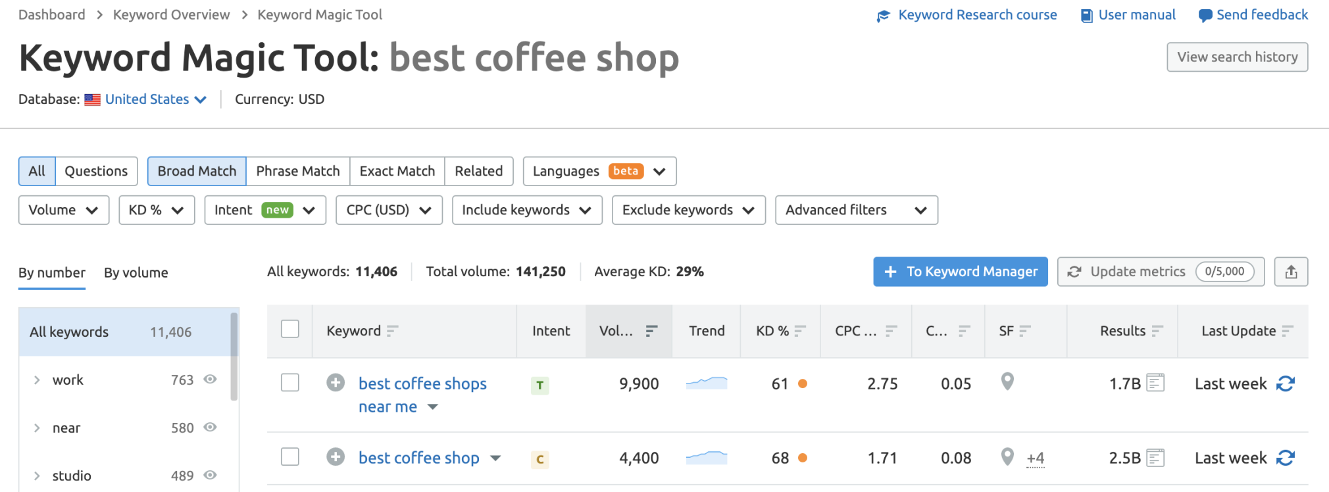The image size is (1329, 492).
Task: Open the Include keywords dropdown
Action: tap(527, 210)
